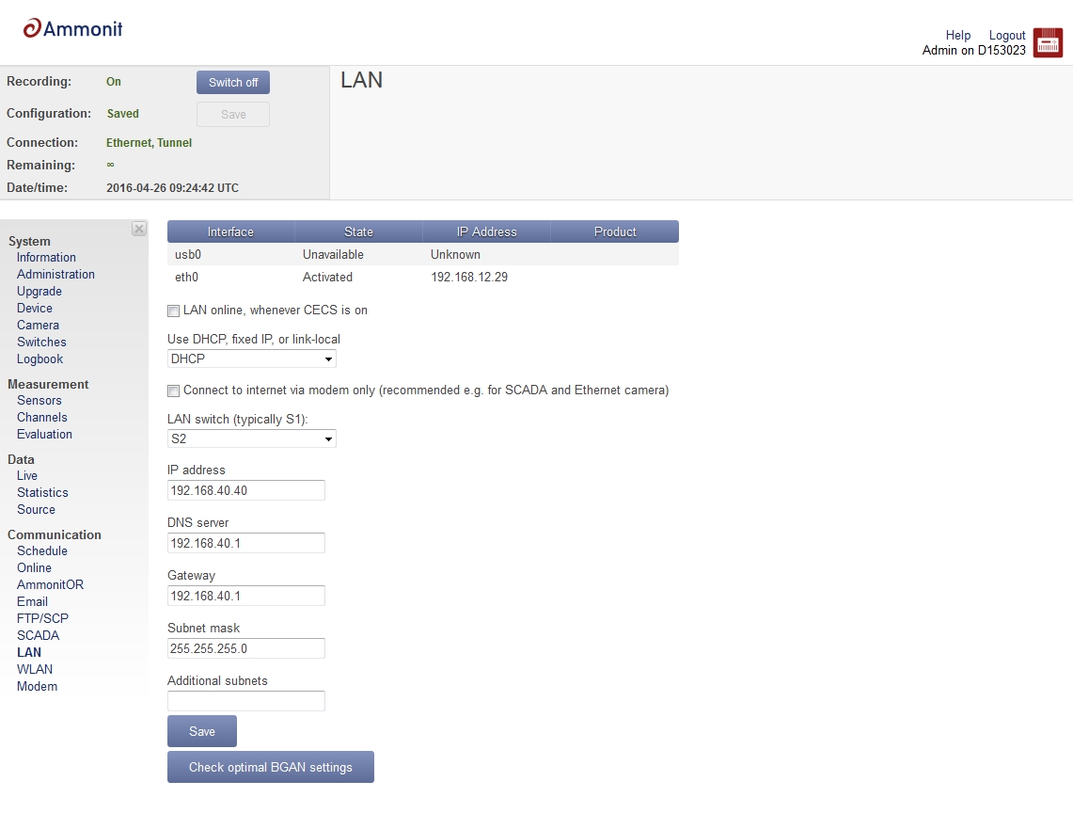Select the Gateway text field

[245, 596]
